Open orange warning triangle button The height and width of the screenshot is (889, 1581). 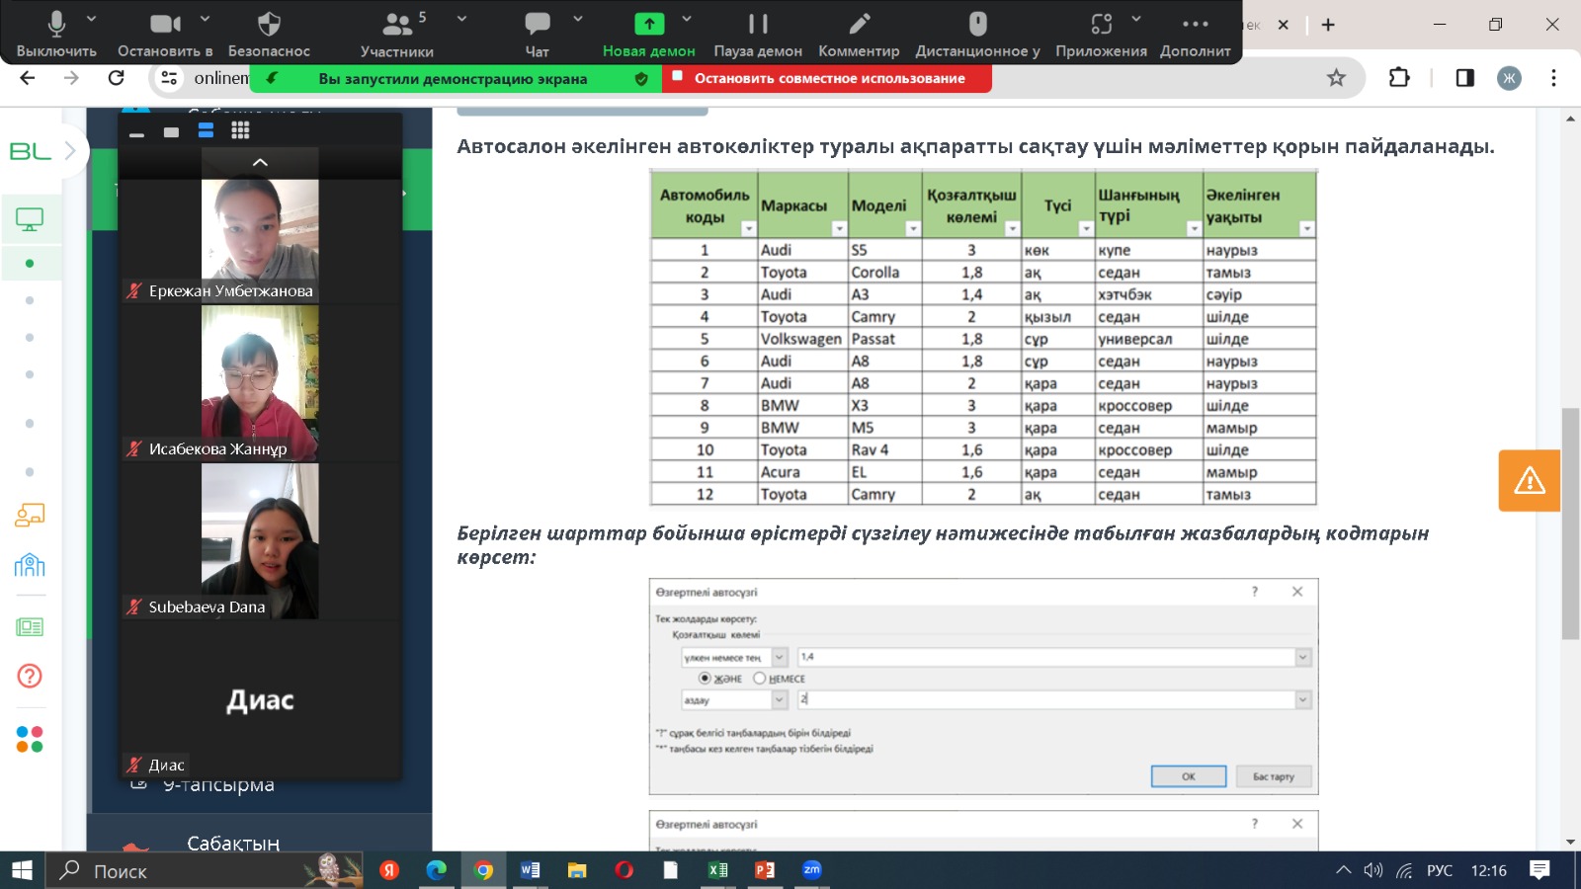pos(1529,481)
